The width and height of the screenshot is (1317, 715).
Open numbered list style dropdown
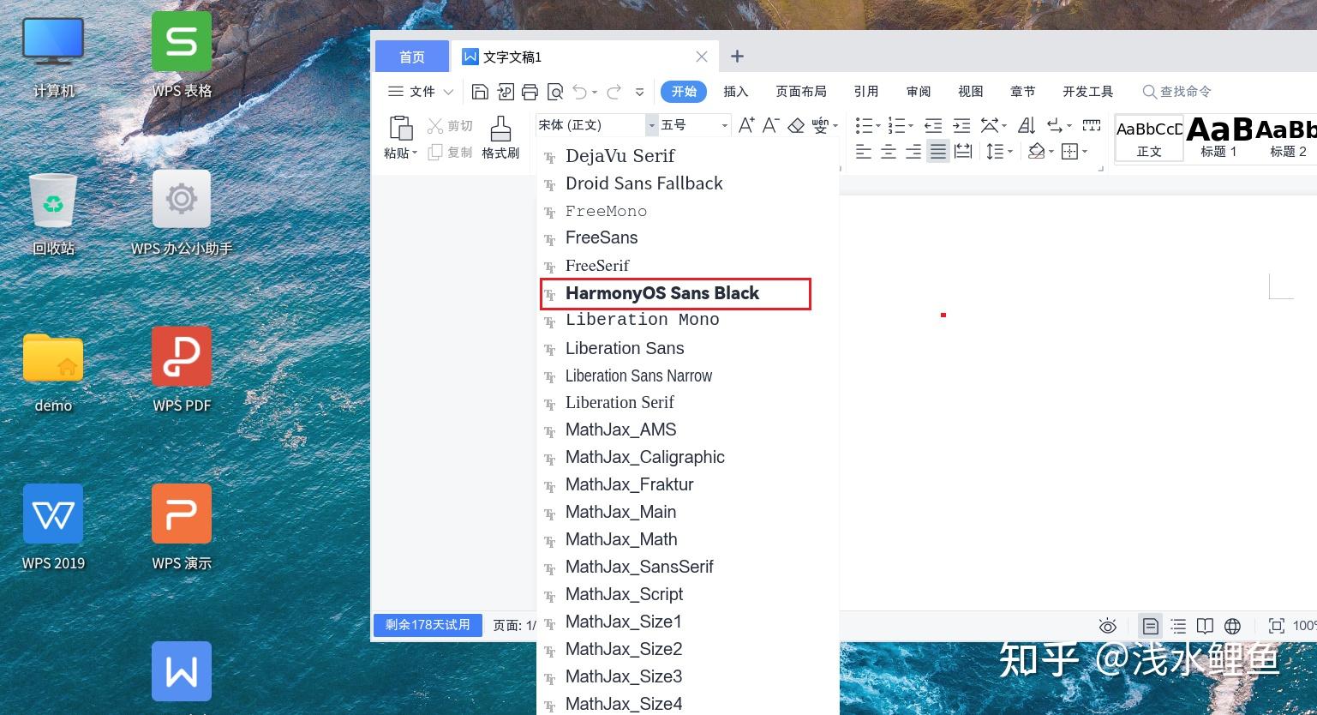pos(910,126)
